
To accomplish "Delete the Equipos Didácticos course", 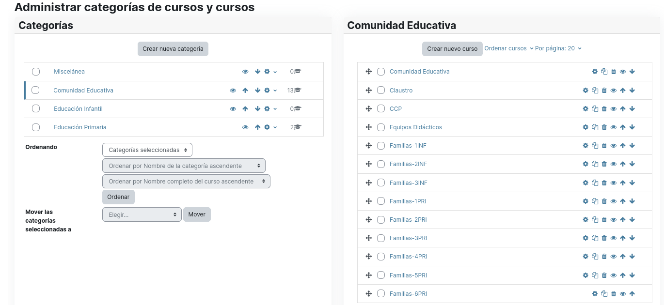I will [x=604, y=127].
